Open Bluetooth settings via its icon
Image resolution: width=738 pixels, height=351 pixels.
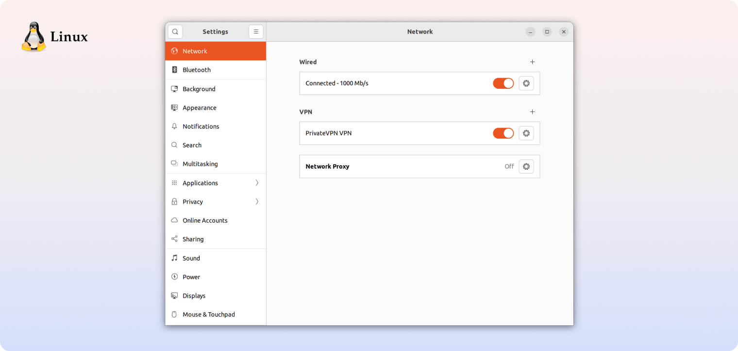(175, 69)
